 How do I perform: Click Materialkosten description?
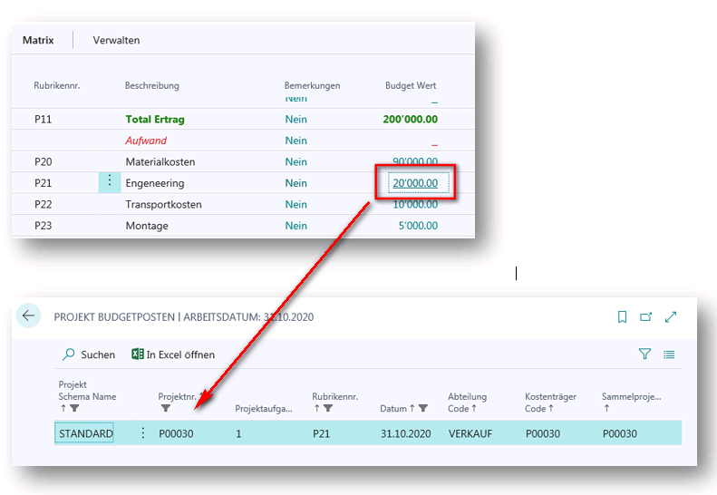pyautogui.click(x=160, y=162)
